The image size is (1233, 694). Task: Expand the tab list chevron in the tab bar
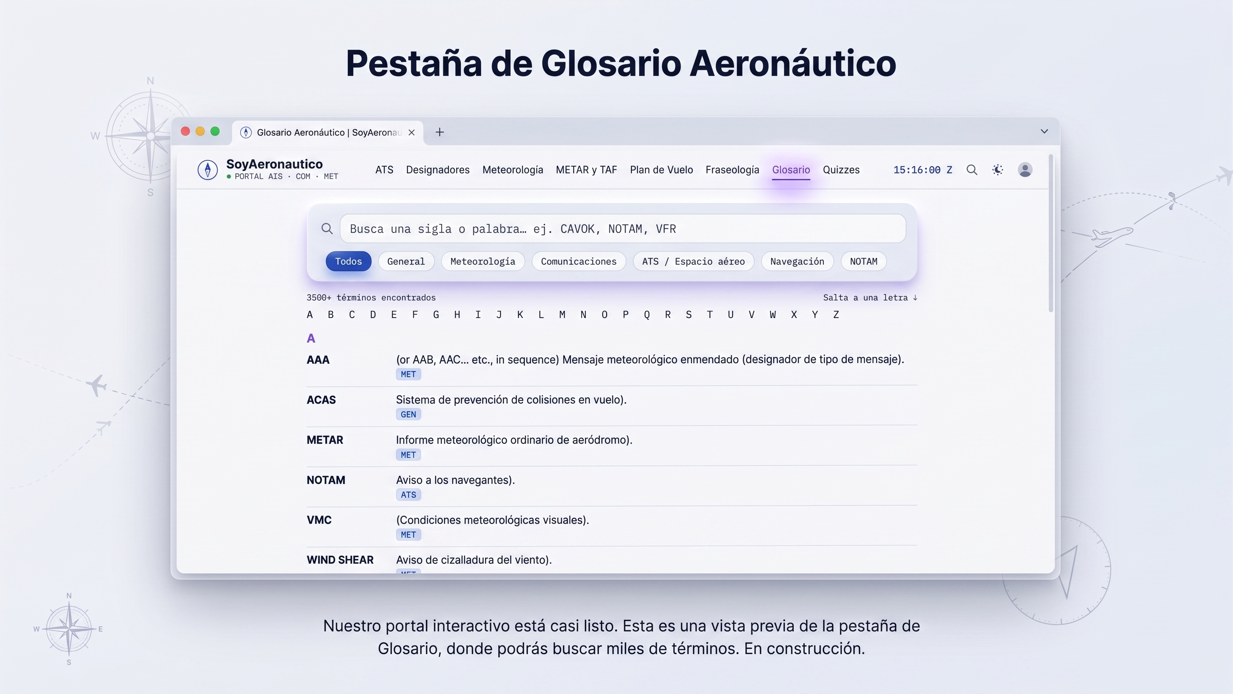[x=1044, y=131]
